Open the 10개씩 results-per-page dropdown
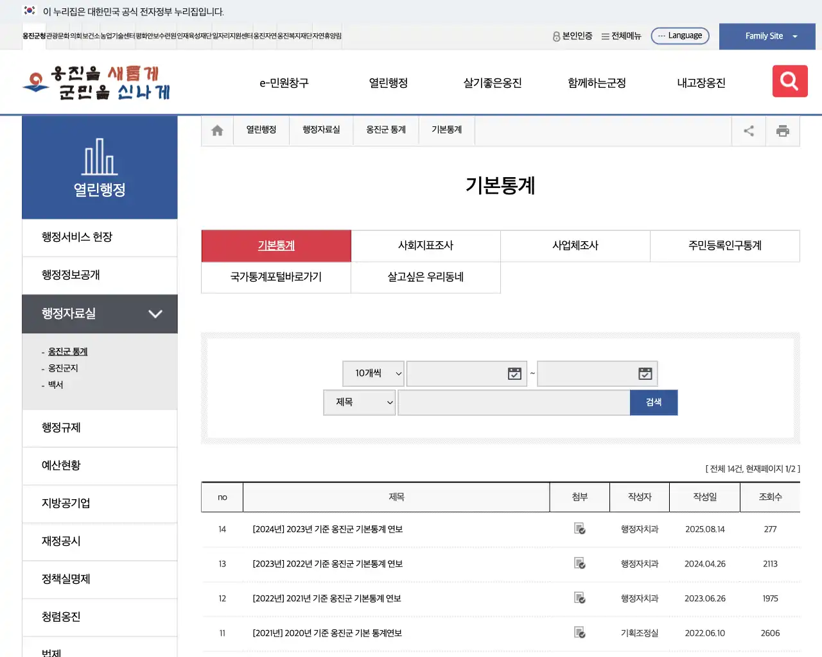The image size is (822, 657). tap(373, 373)
